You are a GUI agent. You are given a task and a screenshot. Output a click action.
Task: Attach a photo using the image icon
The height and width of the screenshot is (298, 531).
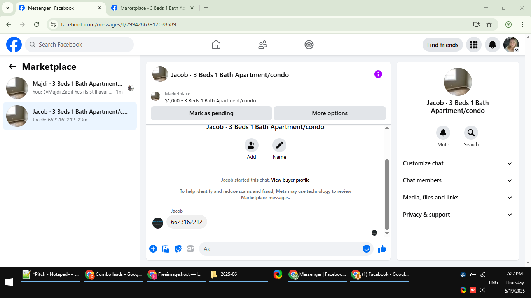tap(166, 249)
